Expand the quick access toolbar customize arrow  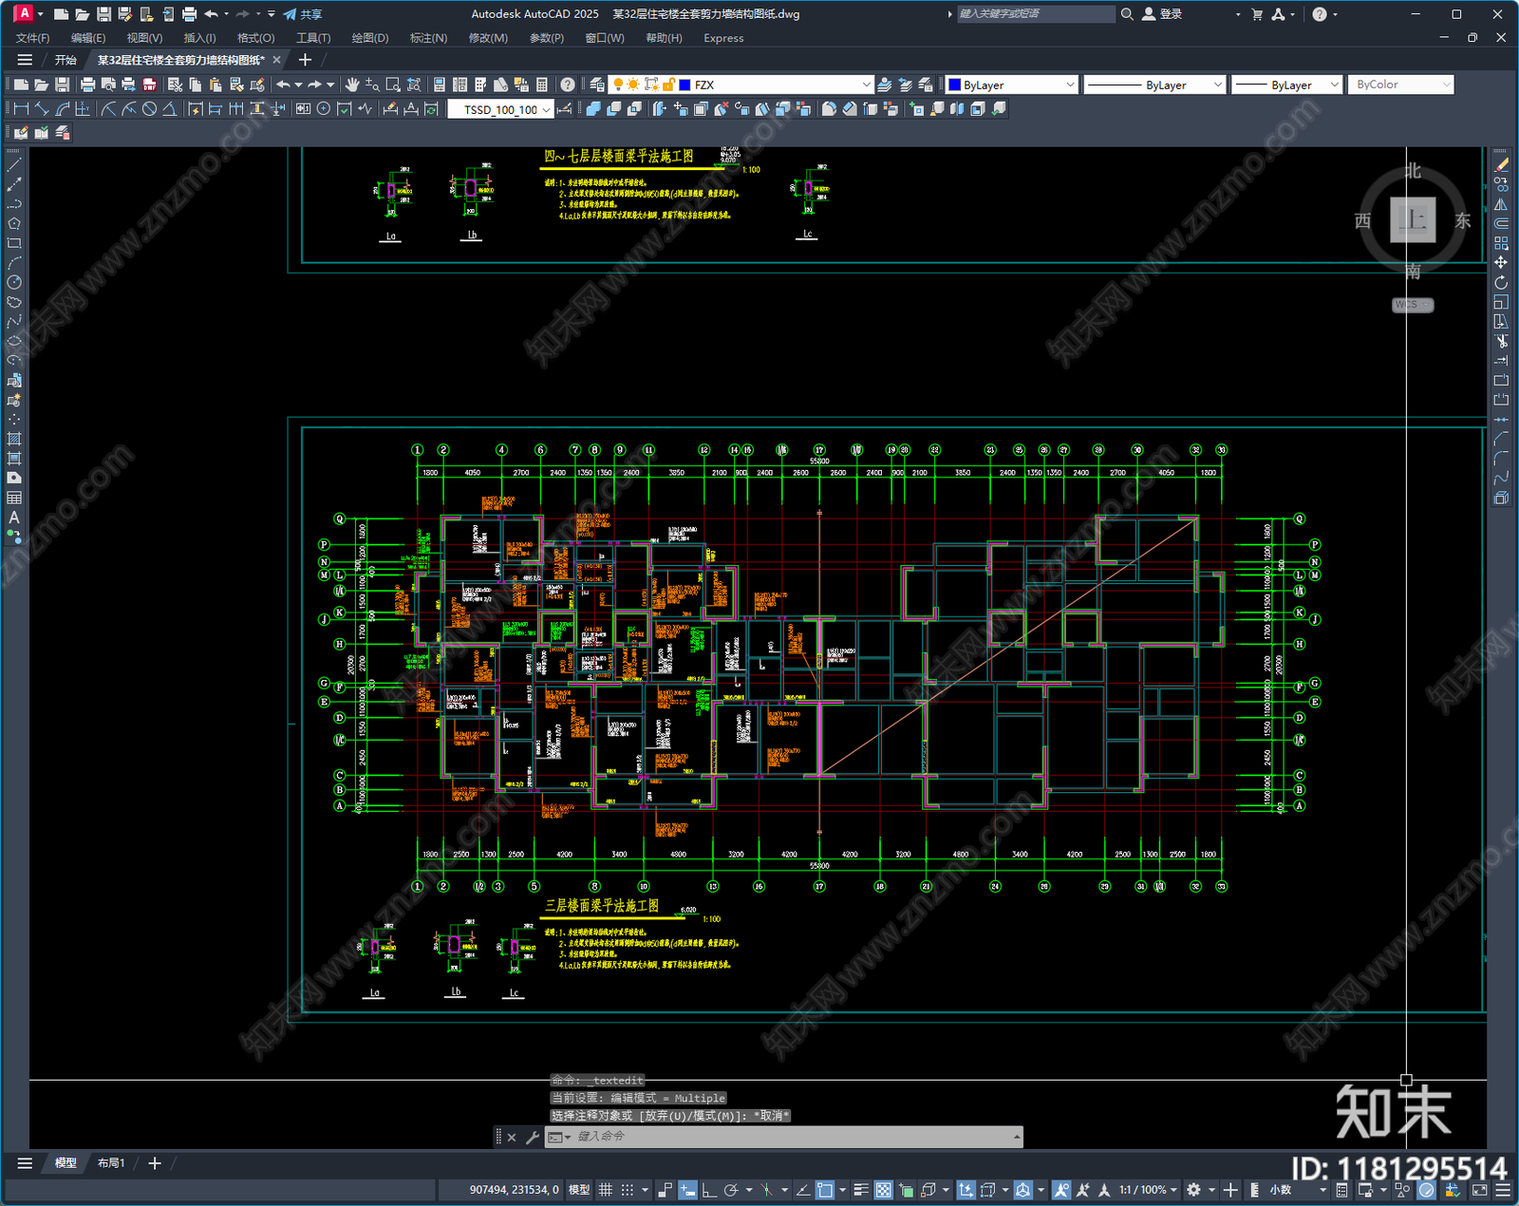272,14
